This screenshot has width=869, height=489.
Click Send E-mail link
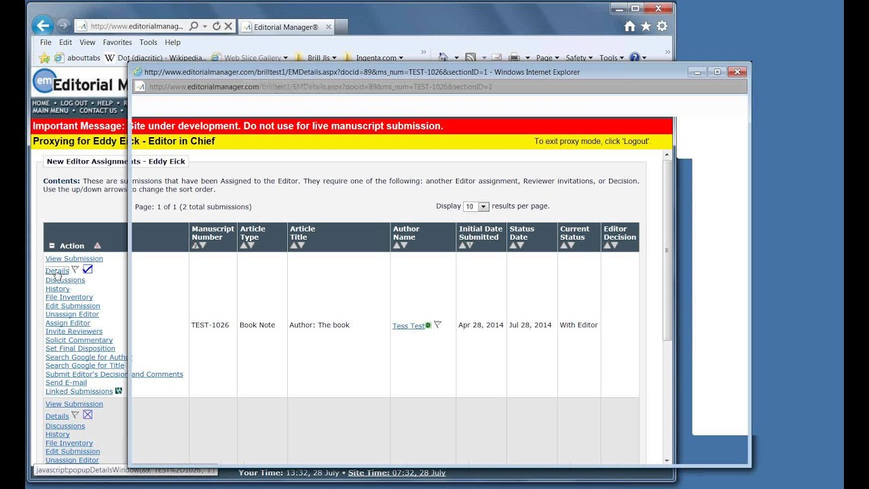66,382
